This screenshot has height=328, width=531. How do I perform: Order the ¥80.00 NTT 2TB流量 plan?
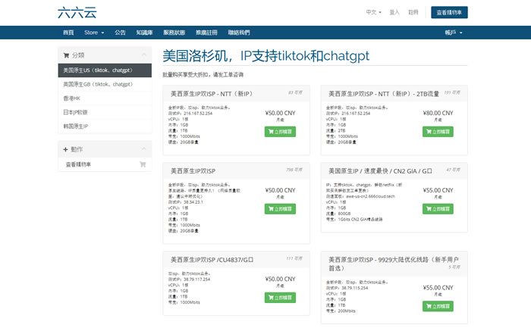438,131
